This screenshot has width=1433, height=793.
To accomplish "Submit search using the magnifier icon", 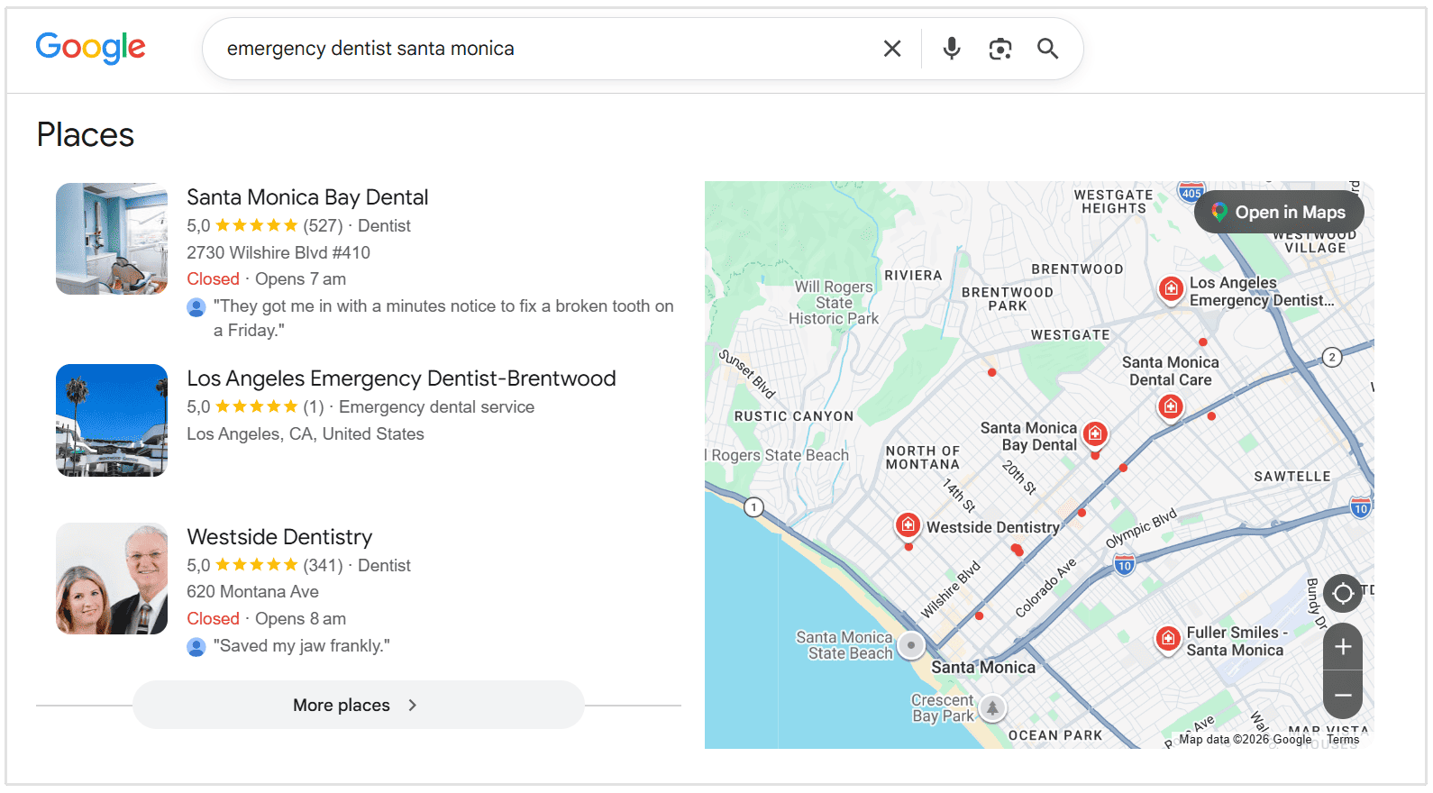I will pyautogui.click(x=1047, y=49).
